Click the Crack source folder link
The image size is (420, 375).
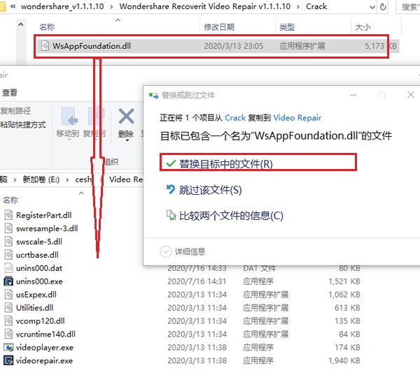click(x=235, y=118)
